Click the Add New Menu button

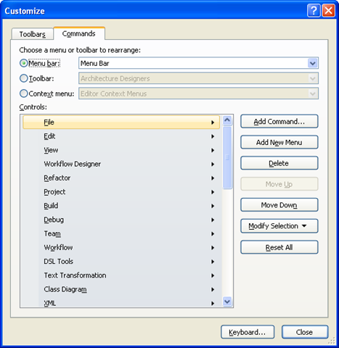[279, 142]
